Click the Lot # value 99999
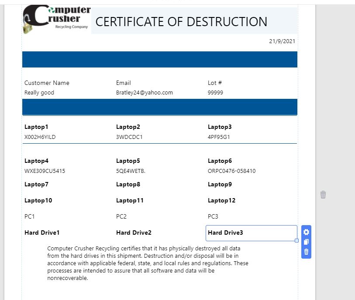The image size is (355, 300). pos(215,93)
